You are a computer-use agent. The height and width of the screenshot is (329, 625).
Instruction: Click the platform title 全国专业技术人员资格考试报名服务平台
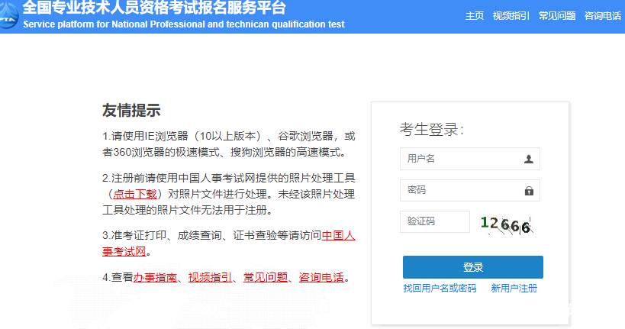[x=154, y=8]
